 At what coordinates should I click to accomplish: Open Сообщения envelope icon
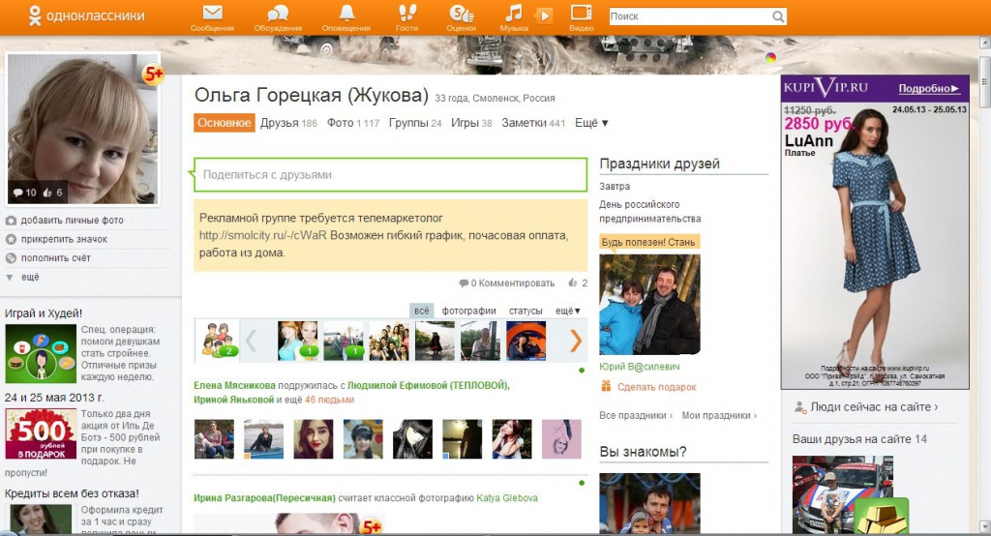(x=212, y=13)
